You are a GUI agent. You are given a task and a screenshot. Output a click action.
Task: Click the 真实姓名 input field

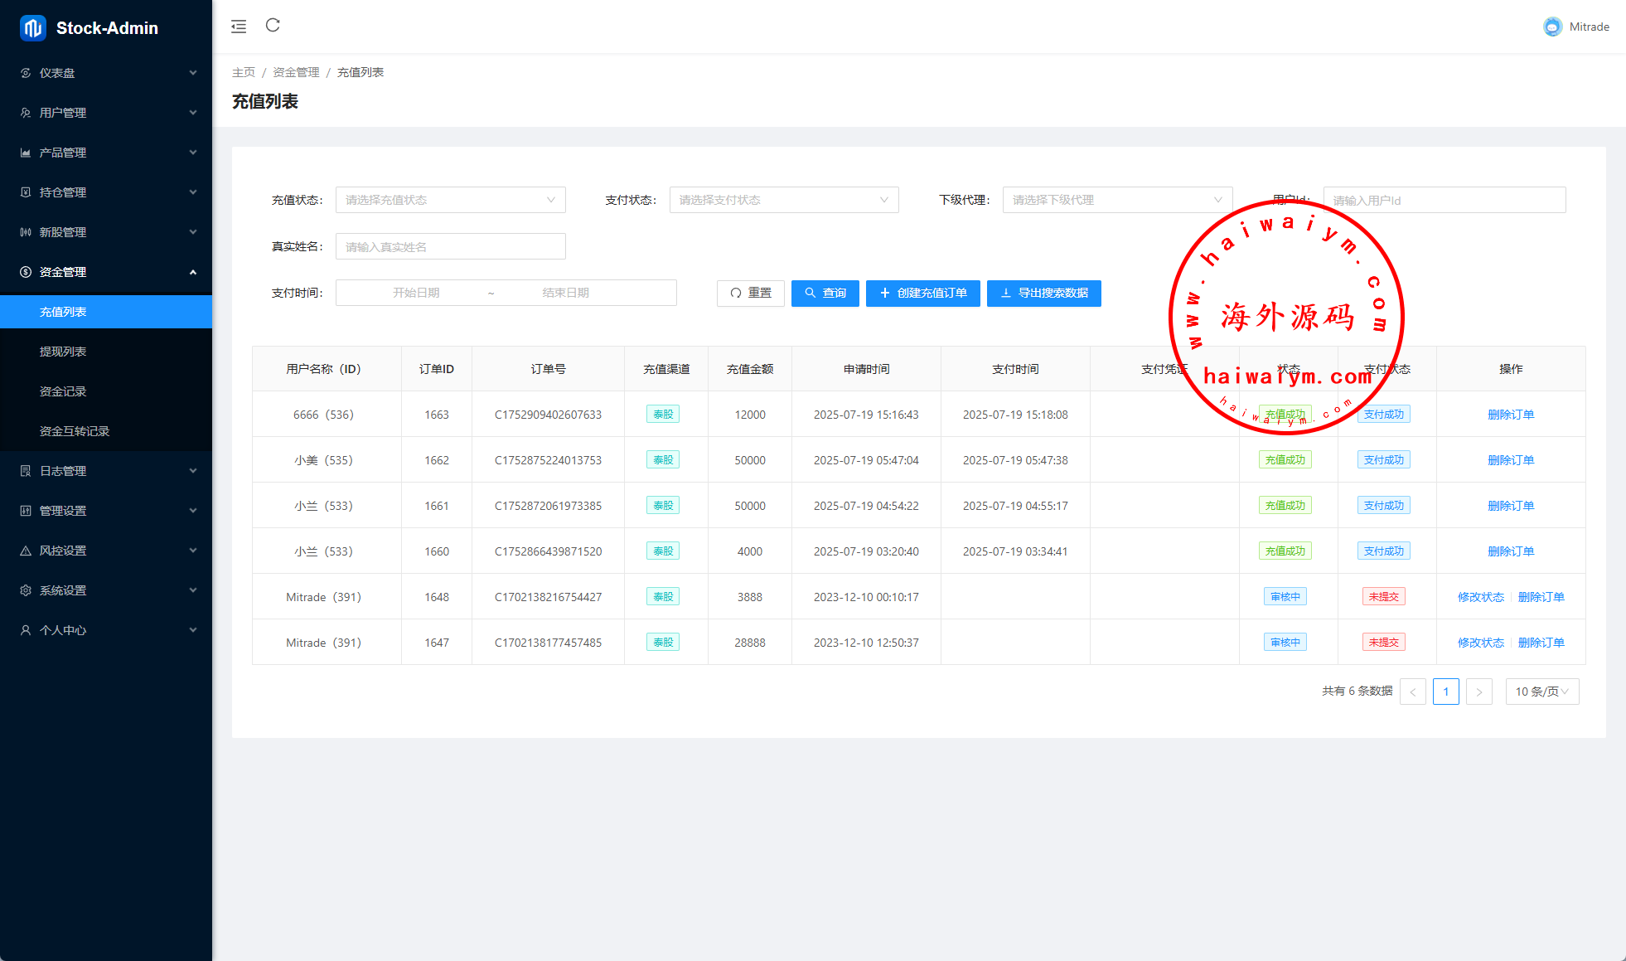click(x=450, y=246)
